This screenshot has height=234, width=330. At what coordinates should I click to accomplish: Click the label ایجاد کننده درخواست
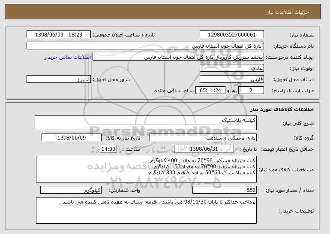[x=290, y=57]
